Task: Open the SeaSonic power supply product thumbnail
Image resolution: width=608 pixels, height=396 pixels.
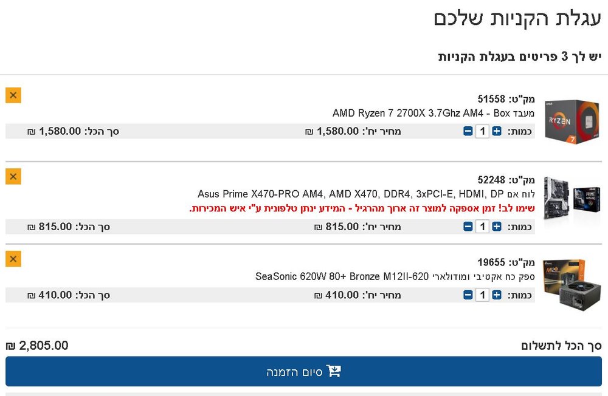Action: click(x=572, y=285)
